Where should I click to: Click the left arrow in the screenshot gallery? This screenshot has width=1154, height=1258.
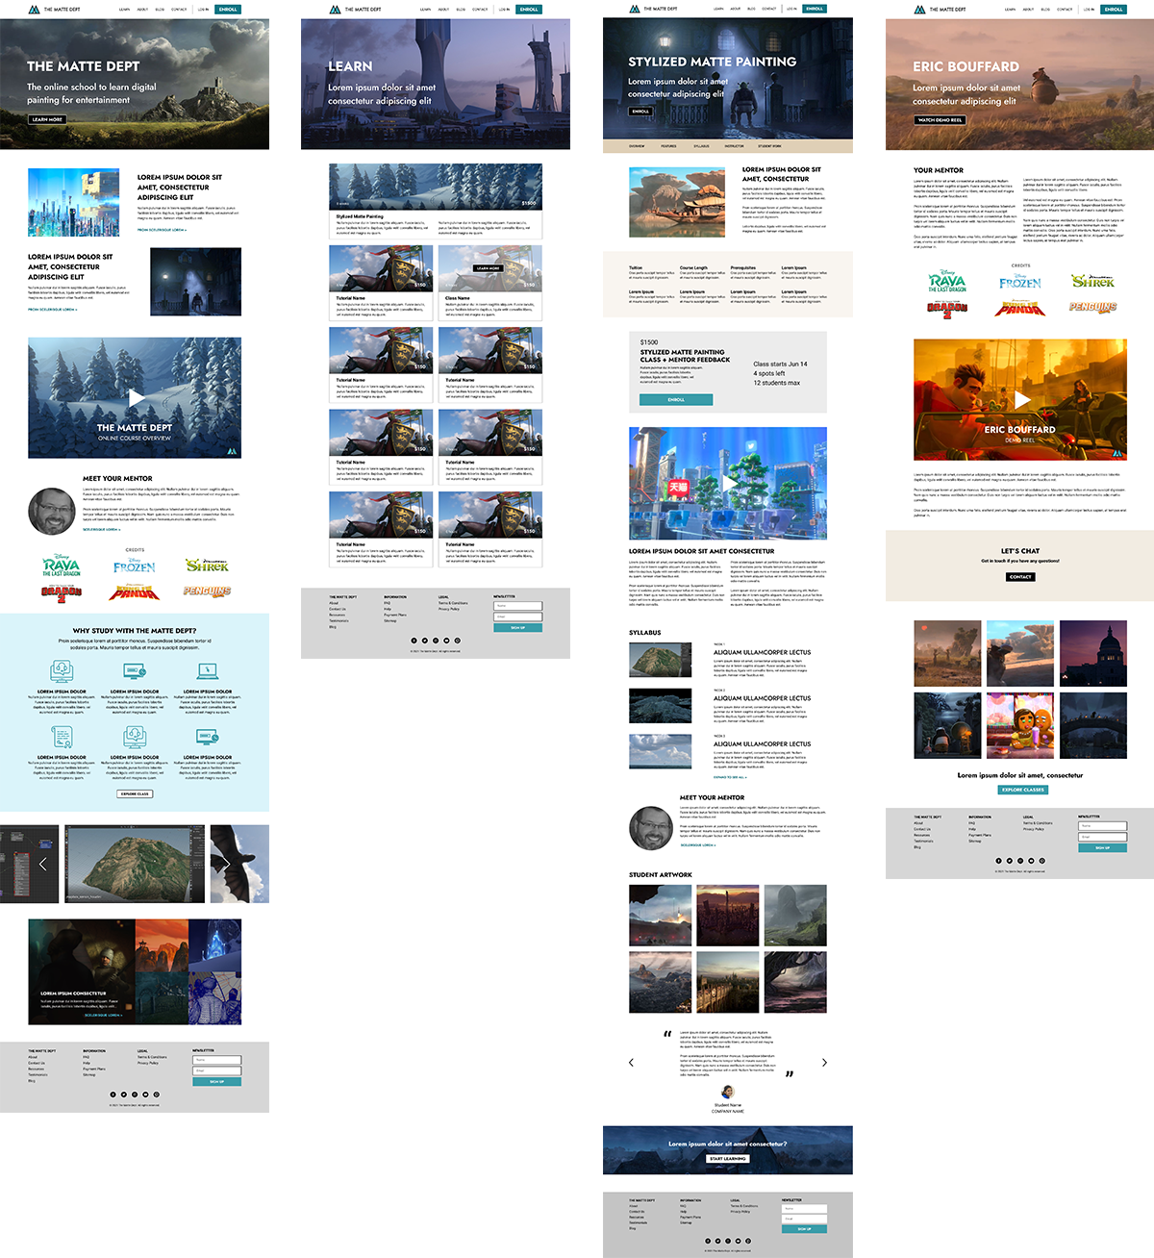(44, 864)
